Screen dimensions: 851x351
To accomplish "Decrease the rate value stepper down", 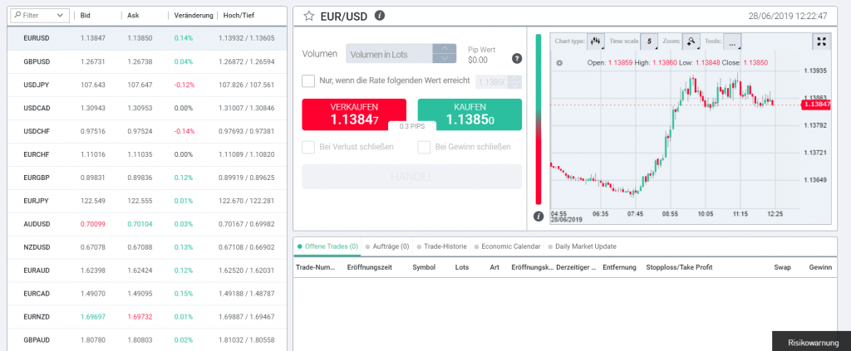I will pos(516,85).
